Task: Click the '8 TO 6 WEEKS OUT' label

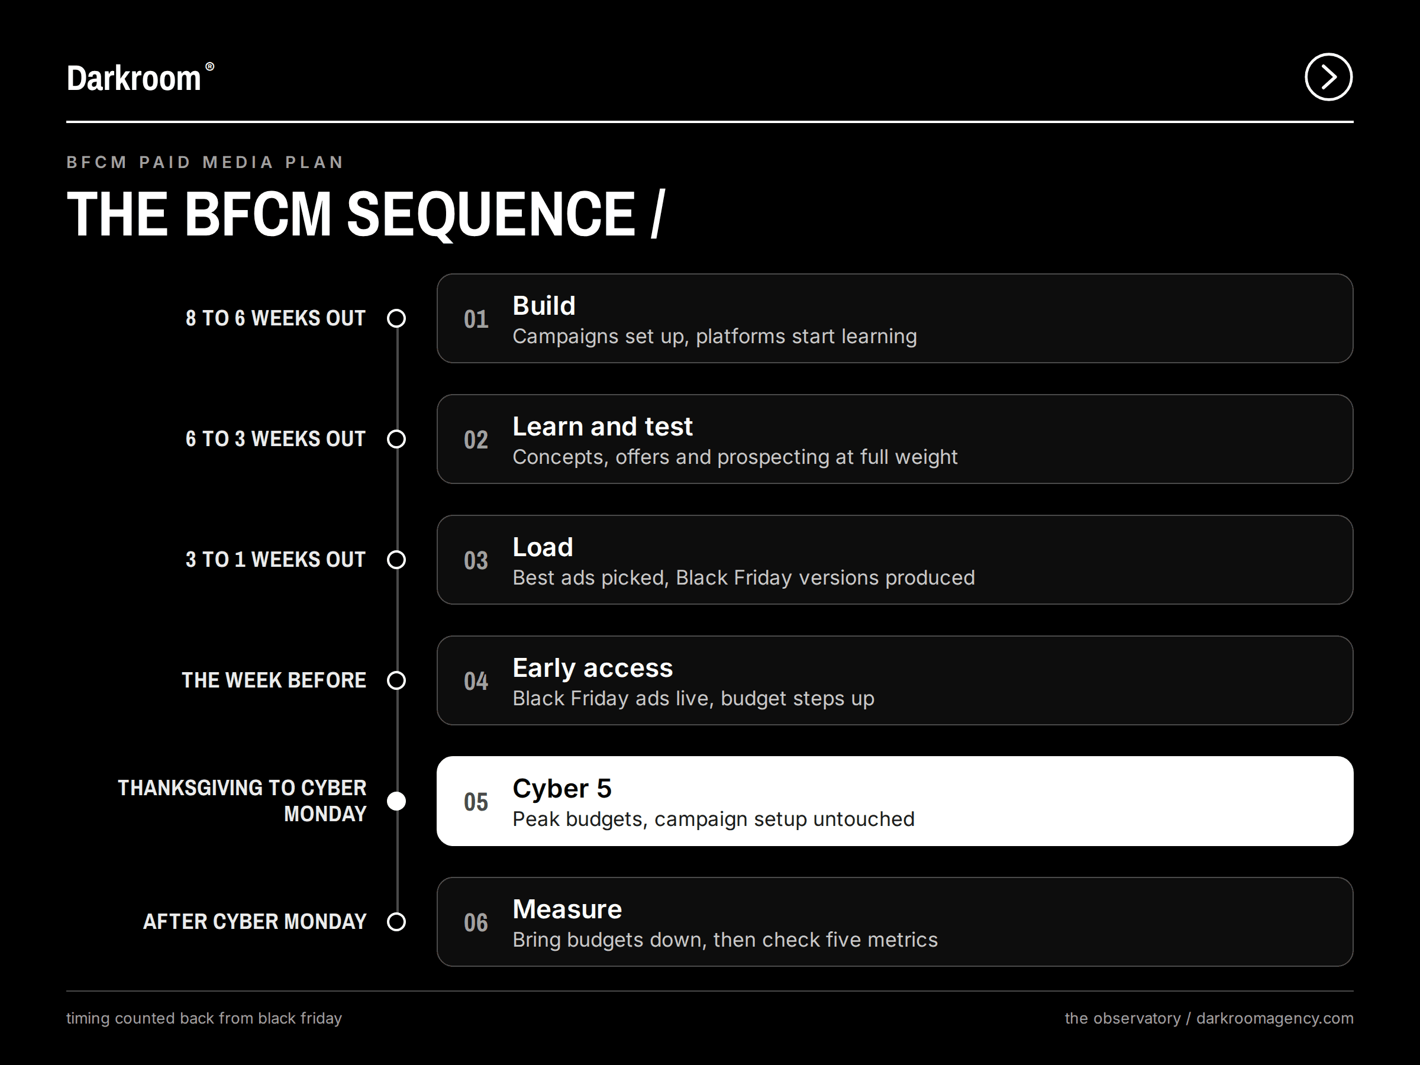Action: (x=275, y=318)
